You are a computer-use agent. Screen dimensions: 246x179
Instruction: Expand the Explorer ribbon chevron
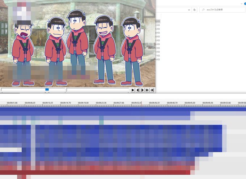click(x=241, y=4)
